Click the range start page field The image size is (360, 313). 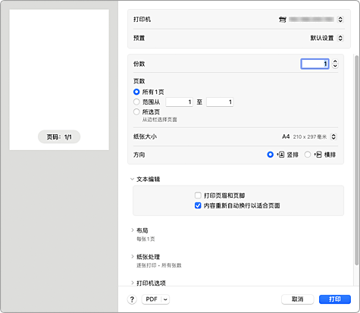pyautogui.click(x=179, y=102)
